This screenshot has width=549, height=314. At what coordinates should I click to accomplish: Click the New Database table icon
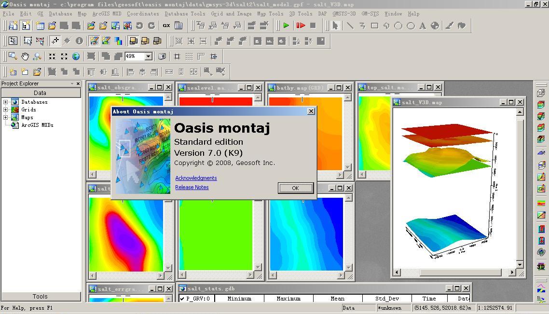[40, 26]
